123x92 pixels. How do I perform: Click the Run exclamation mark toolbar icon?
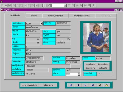(x=45, y=5)
